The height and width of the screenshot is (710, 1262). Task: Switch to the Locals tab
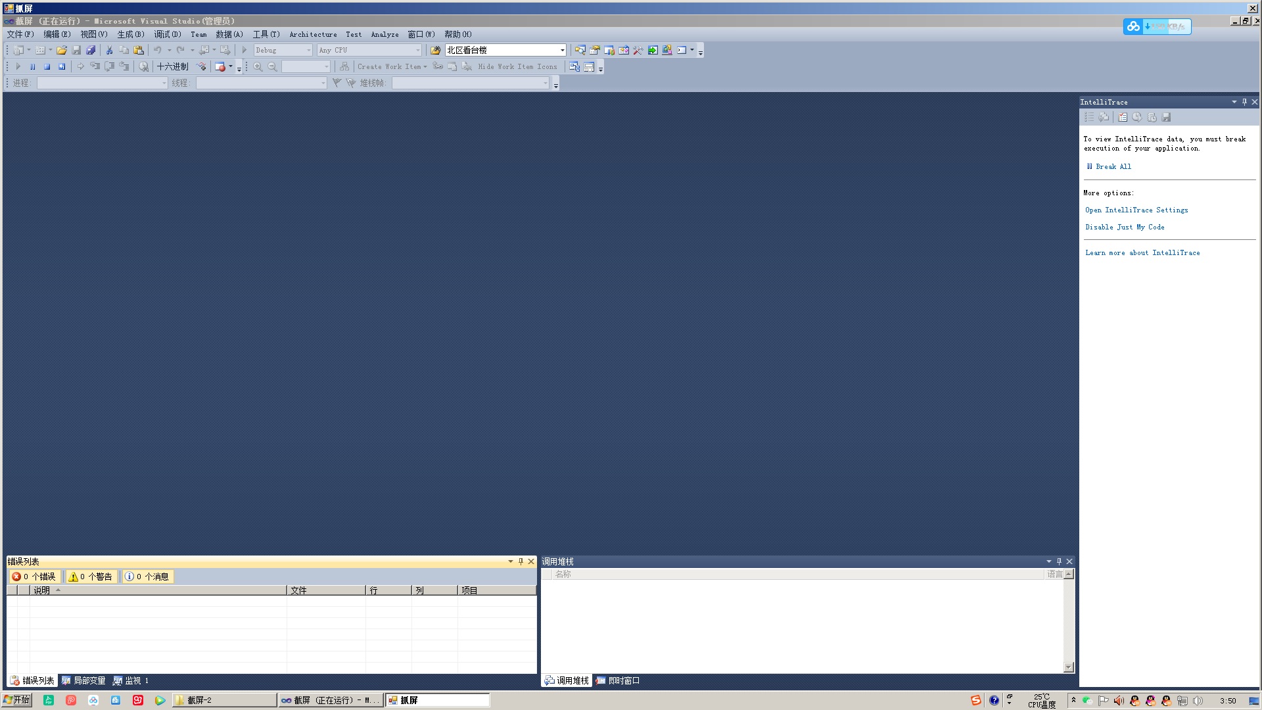[83, 680]
